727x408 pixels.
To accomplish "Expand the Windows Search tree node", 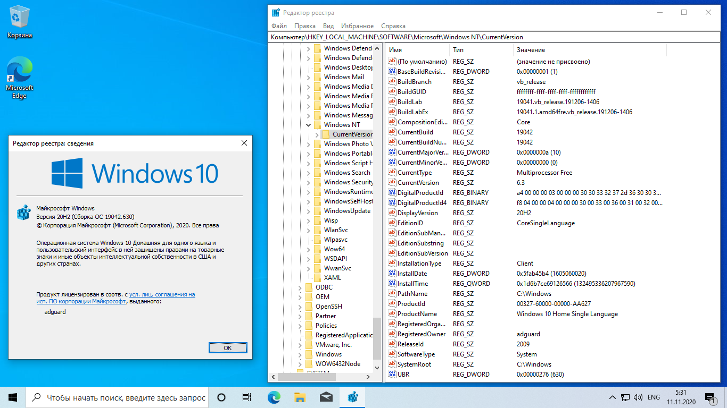I will (308, 173).
